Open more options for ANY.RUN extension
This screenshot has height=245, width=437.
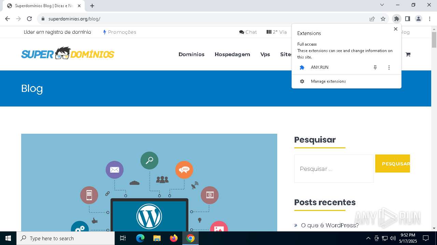(389, 67)
